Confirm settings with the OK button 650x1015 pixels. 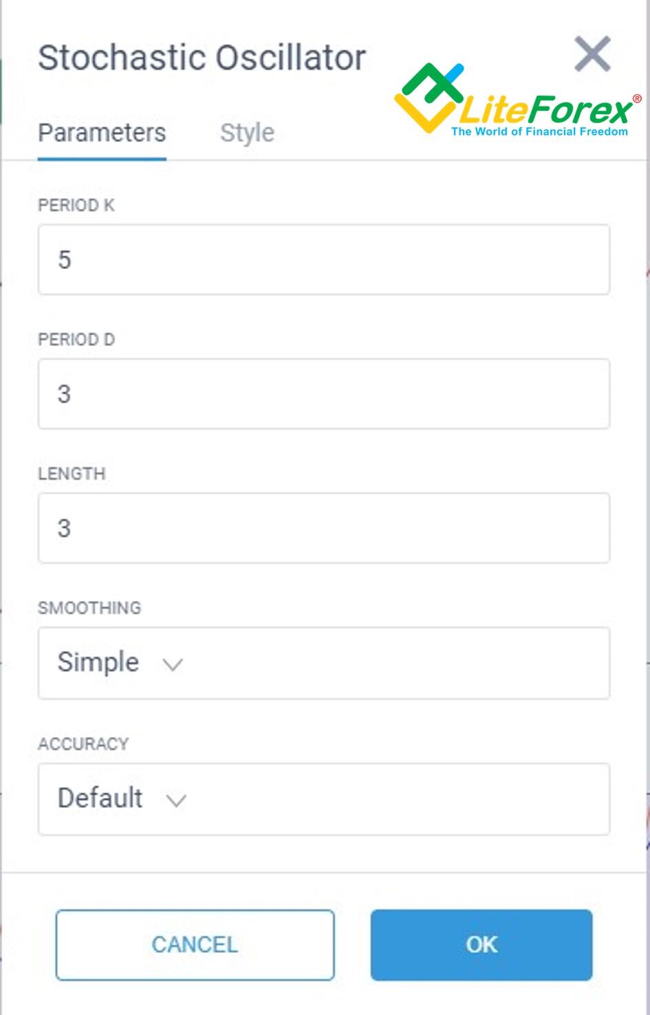[x=481, y=945]
